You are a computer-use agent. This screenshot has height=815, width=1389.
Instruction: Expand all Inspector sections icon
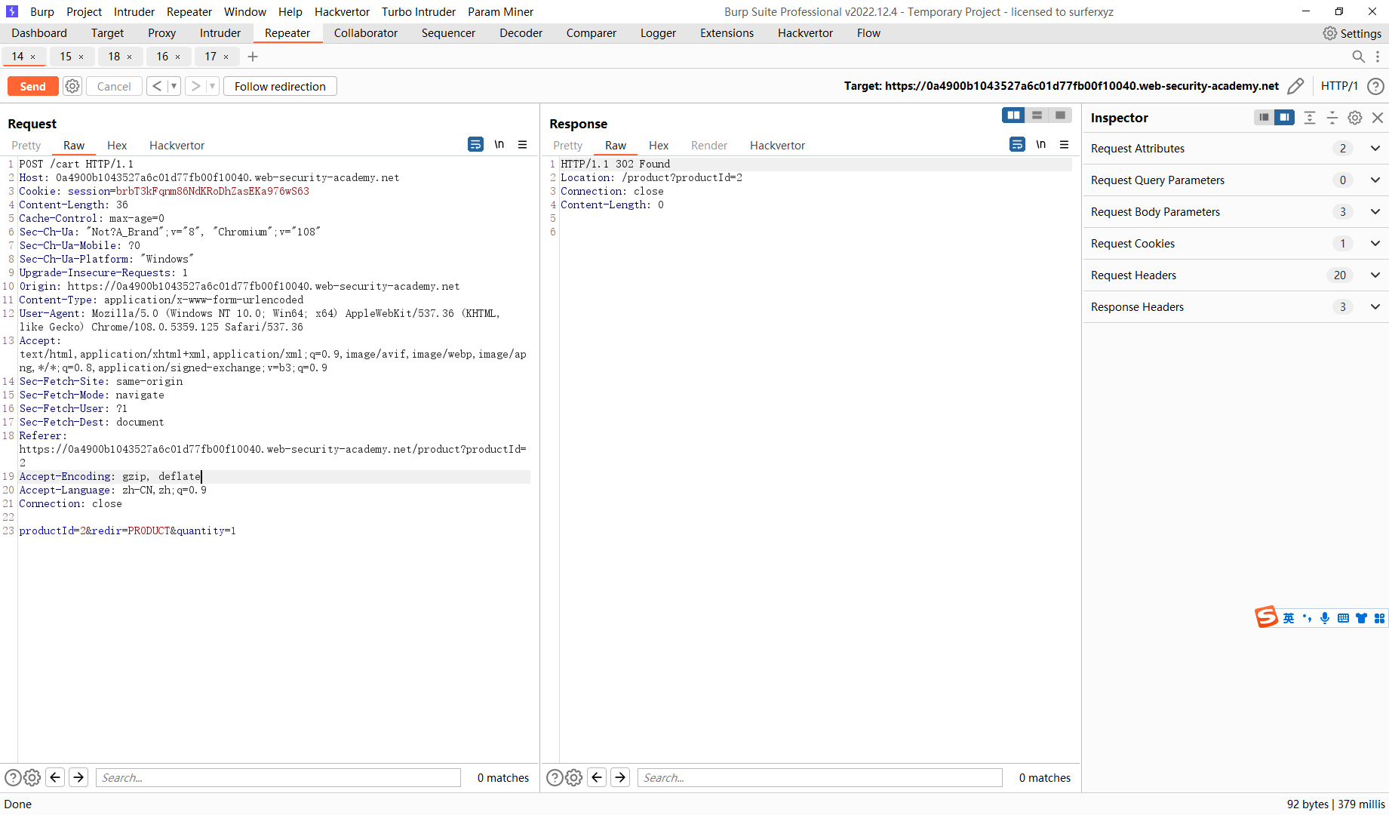(x=1310, y=118)
